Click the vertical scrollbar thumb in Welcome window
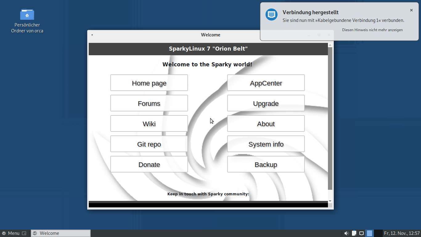The width and height of the screenshot is (421, 237). coord(330,118)
